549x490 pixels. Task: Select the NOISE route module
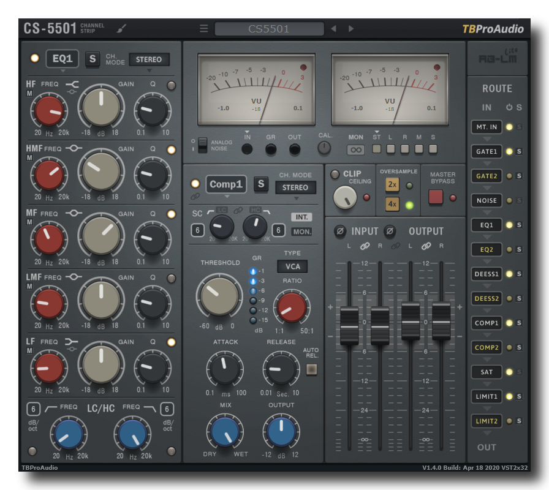487,200
